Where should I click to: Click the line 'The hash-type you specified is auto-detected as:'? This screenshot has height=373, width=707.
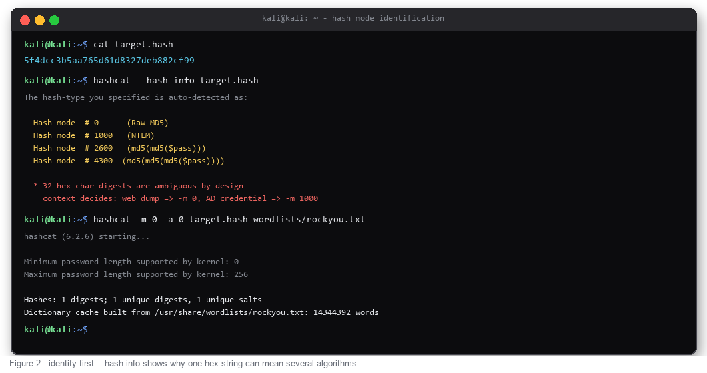coord(135,97)
